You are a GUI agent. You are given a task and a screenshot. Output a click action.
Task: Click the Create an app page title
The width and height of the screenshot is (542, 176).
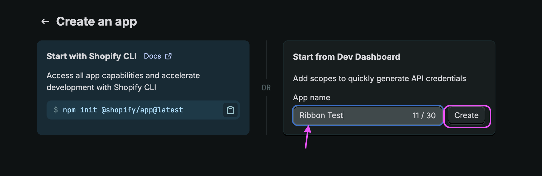point(96,21)
